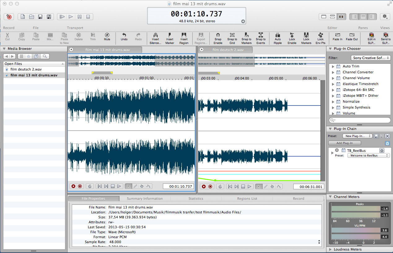393x253 pixels.
Task: Click the Insert Region icon
Action: [184, 35]
